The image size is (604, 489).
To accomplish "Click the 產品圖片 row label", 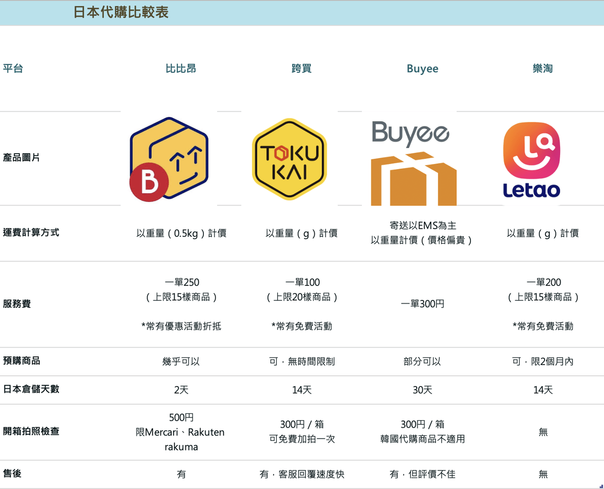I will (22, 157).
